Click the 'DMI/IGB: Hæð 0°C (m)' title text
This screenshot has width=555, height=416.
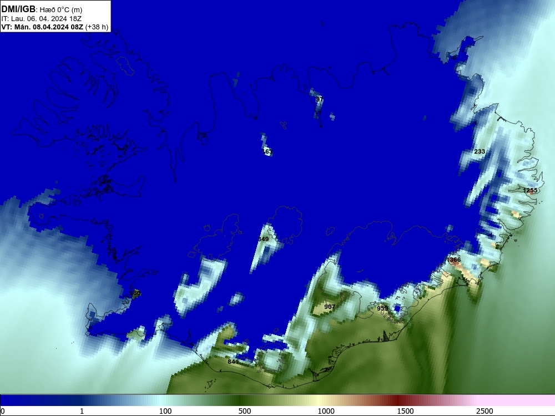tap(42, 9)
